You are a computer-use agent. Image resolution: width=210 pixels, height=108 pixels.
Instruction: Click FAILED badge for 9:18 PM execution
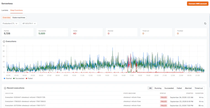click(164, 101)
